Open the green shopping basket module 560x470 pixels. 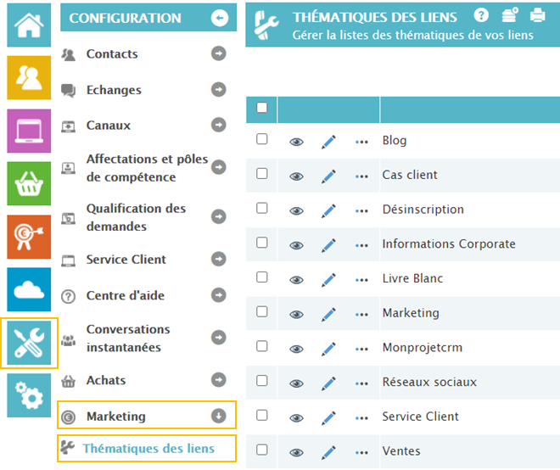pyautogui.click(x=29, y=182)
